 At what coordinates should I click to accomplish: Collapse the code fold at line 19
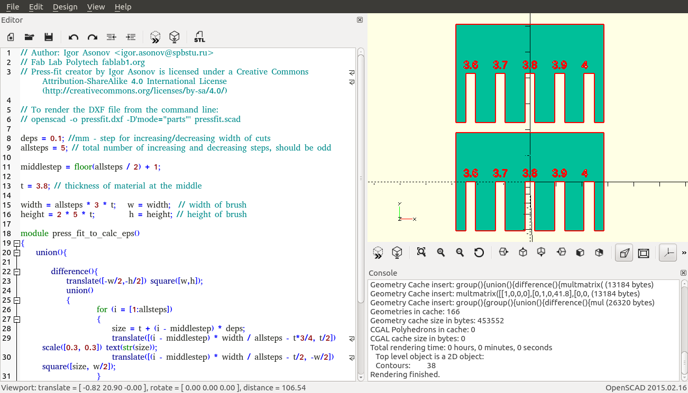[x=17, y=243]
